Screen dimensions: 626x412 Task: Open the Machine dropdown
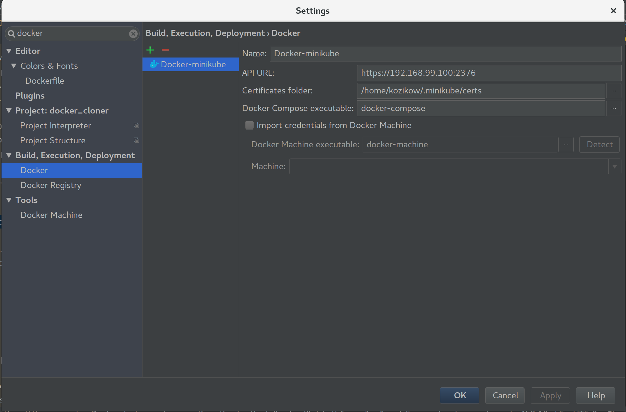[614, 166]
